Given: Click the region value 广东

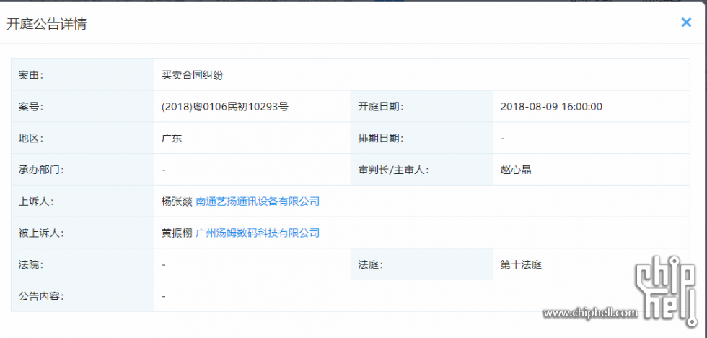Looking at the screenshot, I should (172, 138).
